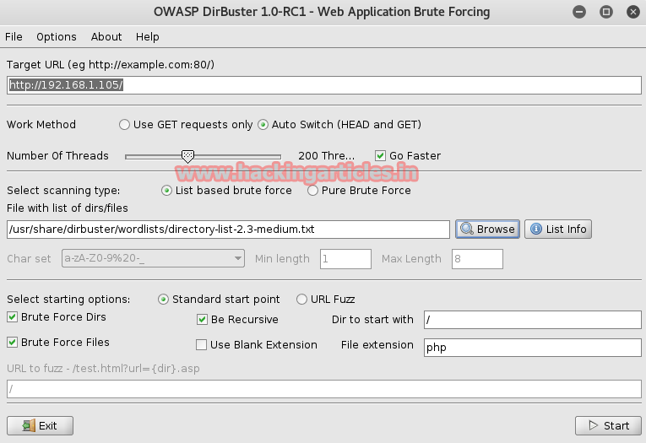Click the Min length field

[345, 259]
